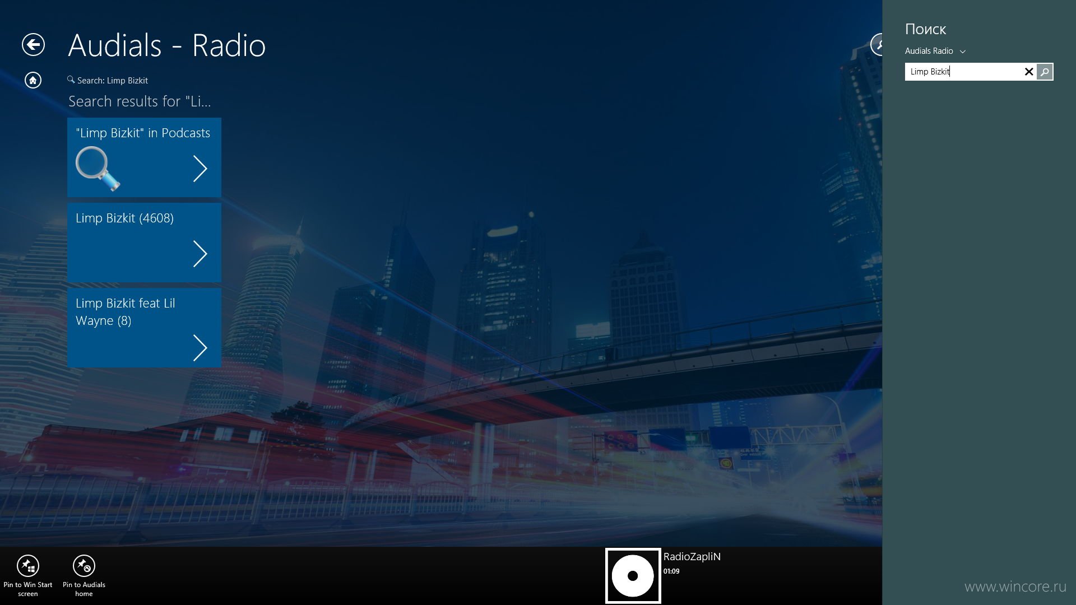Click the Поиск pane heading
Image resolution: width=1076 pixels, height=605 pixels.
click(x=925, y=29)
